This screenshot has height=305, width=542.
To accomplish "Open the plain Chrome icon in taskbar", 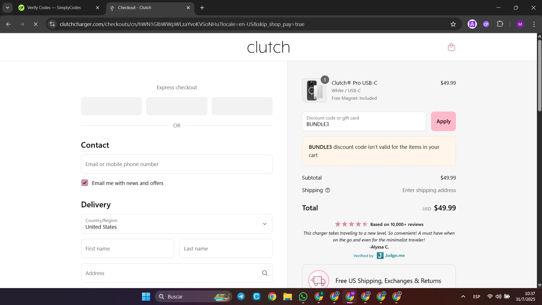I will (x=272, y=297).
